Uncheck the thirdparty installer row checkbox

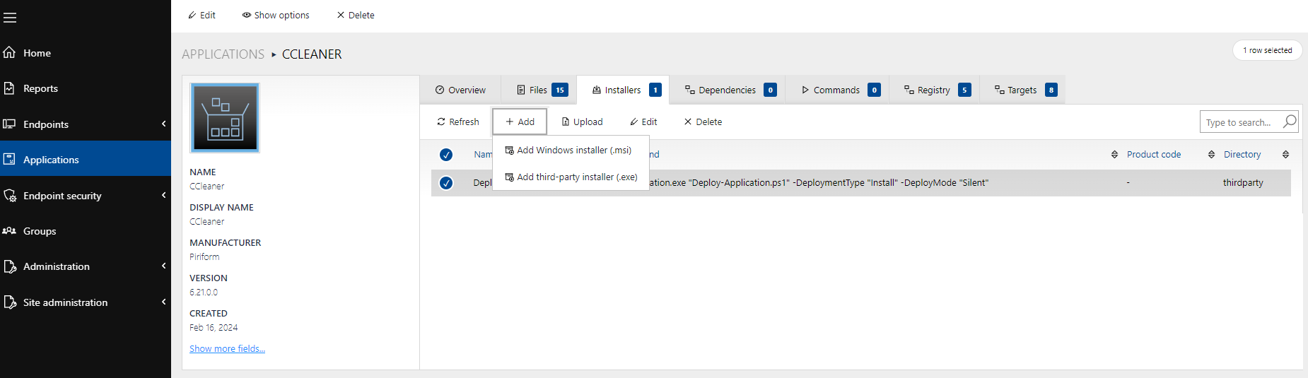point(446,183)
